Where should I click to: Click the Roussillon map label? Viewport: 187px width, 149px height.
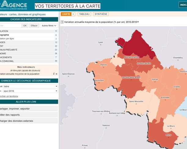tap(99, 80)
